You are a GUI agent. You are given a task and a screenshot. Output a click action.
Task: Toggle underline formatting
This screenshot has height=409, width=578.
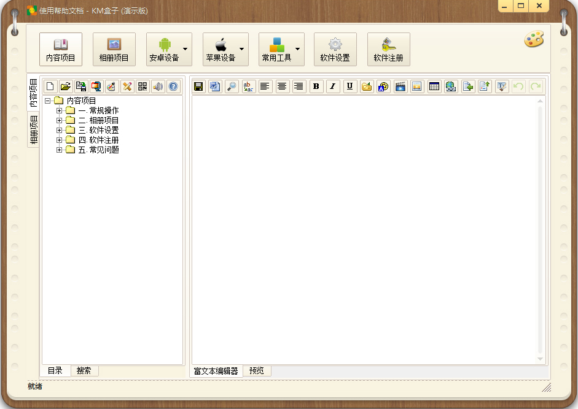tap(349, 86)
